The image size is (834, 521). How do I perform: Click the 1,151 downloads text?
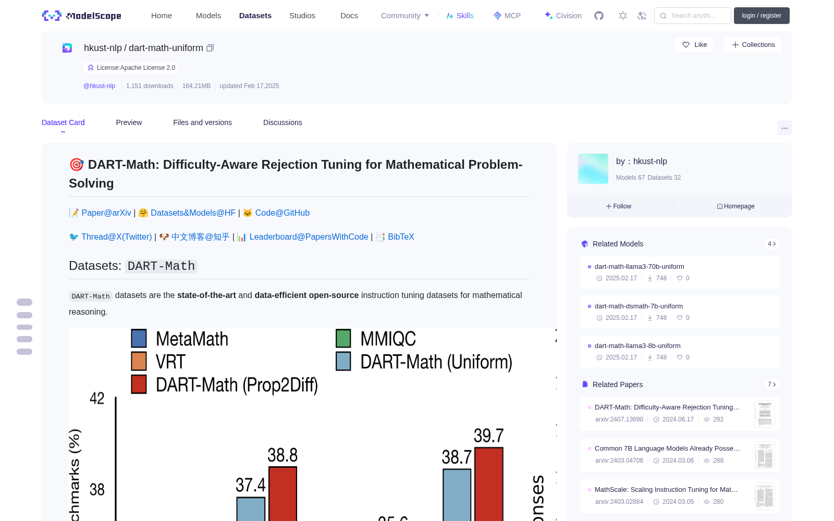(150, 86)
